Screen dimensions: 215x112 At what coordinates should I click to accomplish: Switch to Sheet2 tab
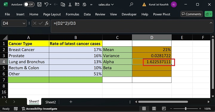click(x=50, y=102)
